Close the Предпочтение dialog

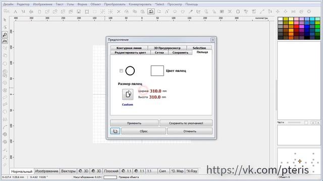coord(213,40)
